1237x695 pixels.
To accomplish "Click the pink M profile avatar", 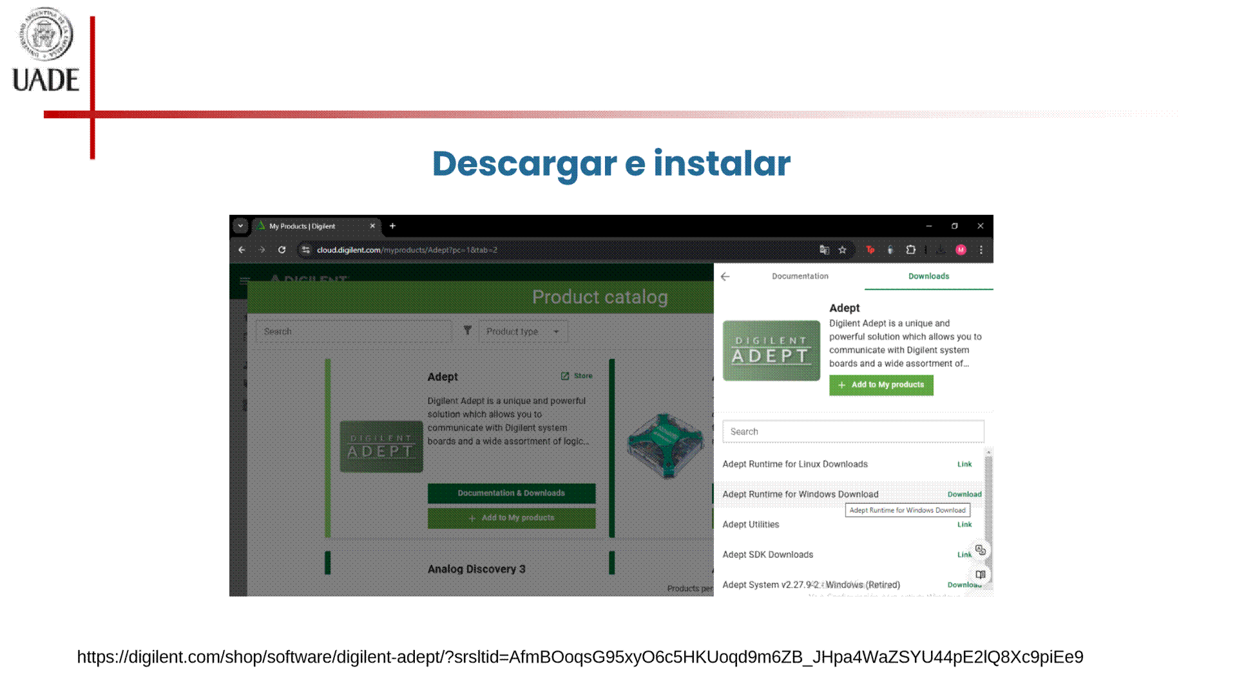I will 961,250.
